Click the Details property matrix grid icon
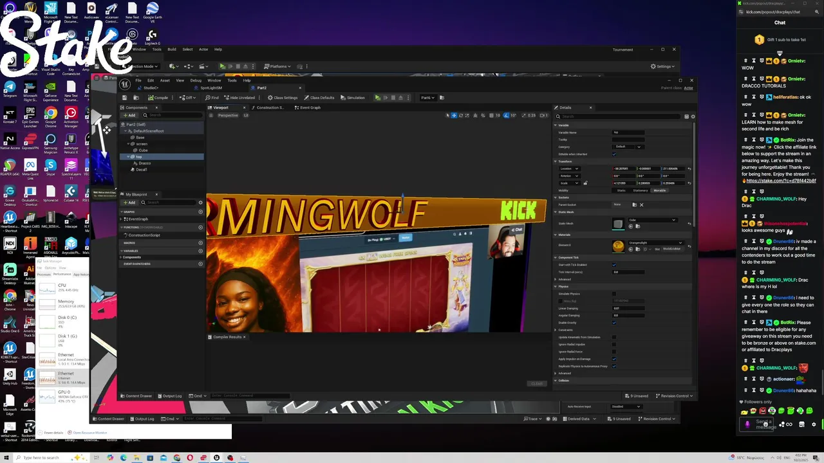This screenshot has width=824, height=463. click(686, 116)
